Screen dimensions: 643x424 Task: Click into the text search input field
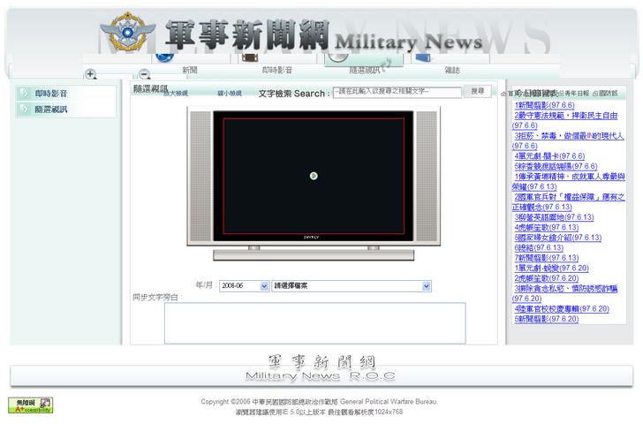[x=397, y=92]
